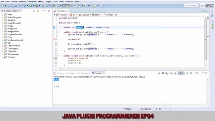Expand the TicTacToe project node
The width and height of the screenshot is (215, 121).
click(x=3, y=51)
